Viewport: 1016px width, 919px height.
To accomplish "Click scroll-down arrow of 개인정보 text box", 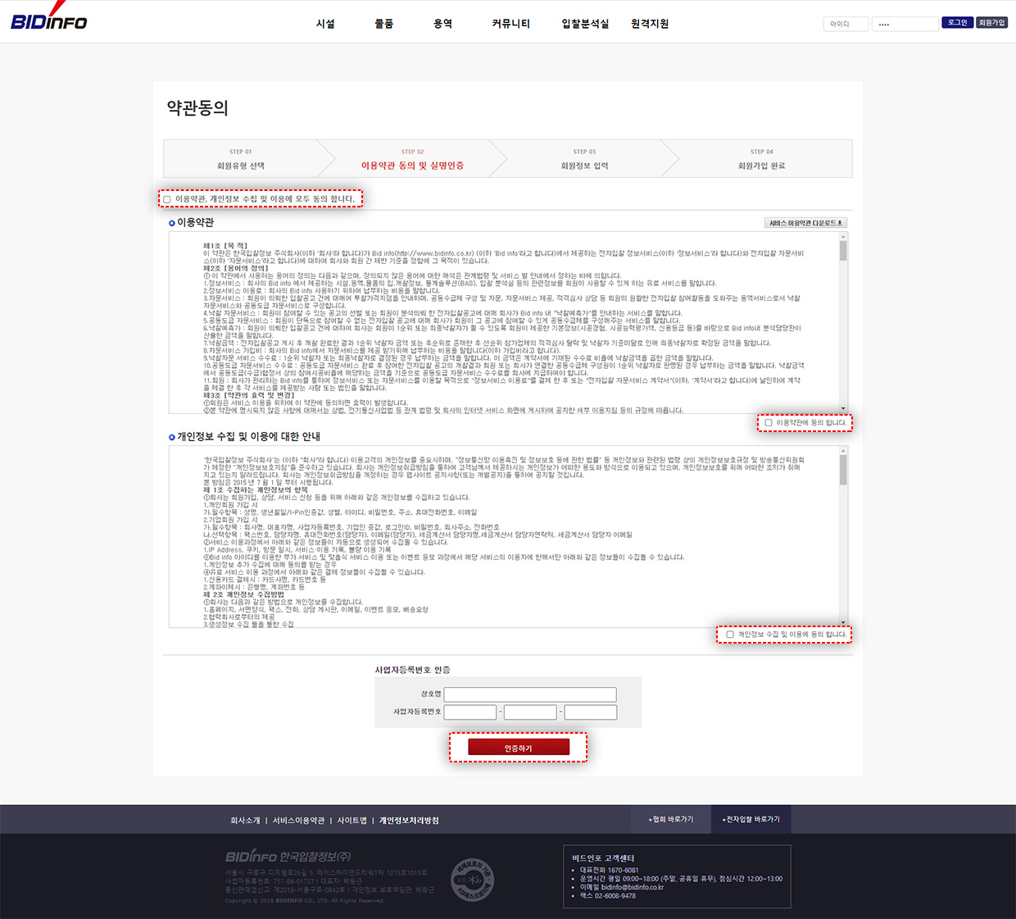I will click(843, 623).
